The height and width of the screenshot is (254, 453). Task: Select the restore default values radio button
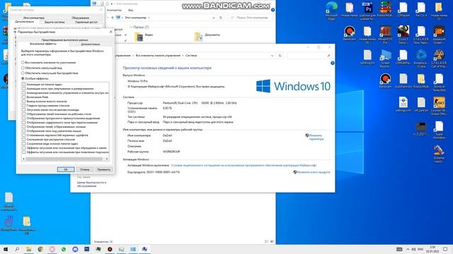pos(23,63)
